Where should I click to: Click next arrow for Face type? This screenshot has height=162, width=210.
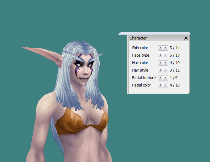tap(166, 55)
